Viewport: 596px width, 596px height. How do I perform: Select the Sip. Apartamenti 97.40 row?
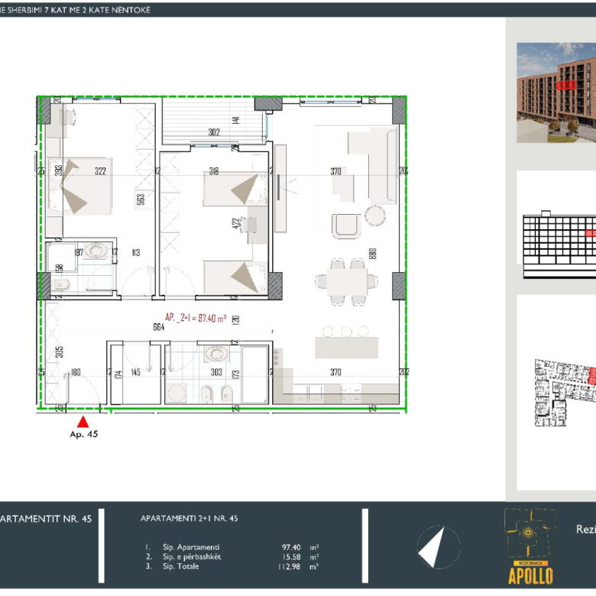(x=231, y=547)
